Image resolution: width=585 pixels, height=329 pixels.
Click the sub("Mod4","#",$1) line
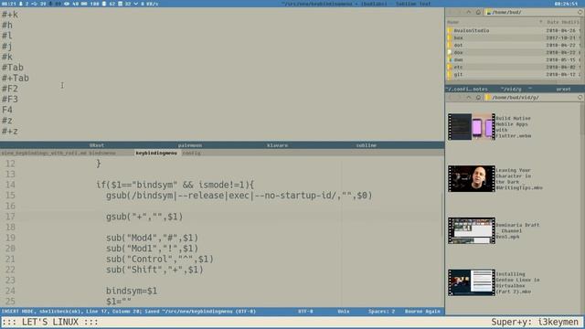153,238
